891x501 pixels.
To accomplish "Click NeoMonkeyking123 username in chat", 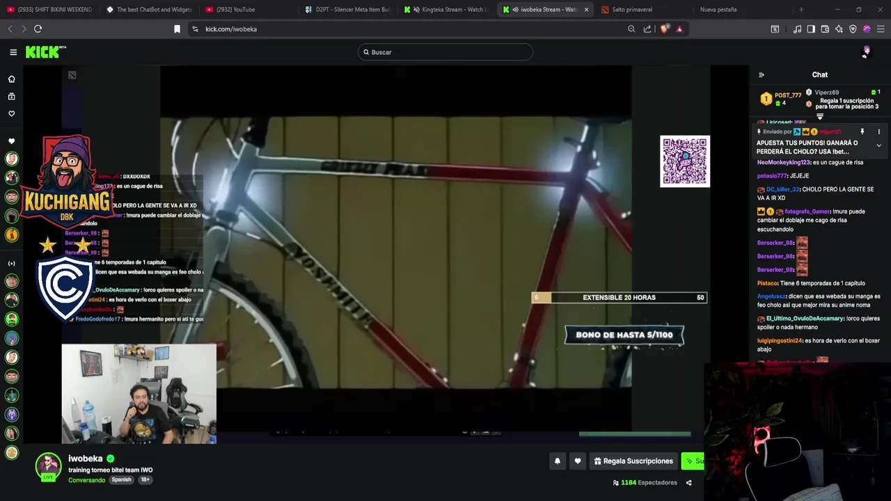I will click(x=784, y=162).
